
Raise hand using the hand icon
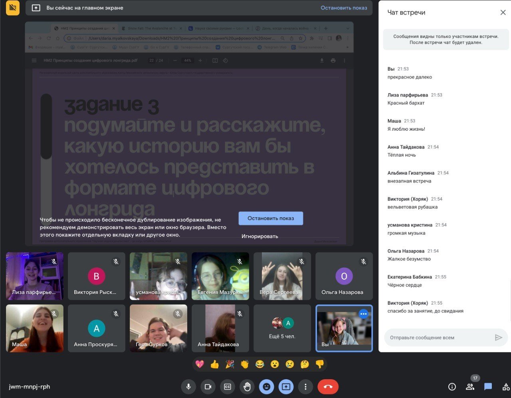click(x=247, y=387)
